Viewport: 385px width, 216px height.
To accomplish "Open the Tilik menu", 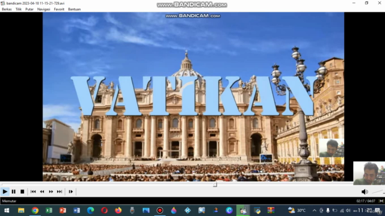I will (x=19, y=10).
